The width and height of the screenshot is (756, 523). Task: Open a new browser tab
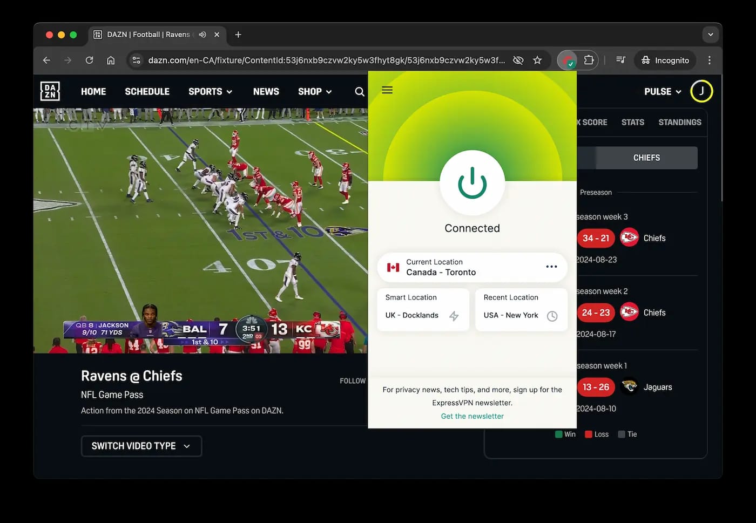(238, 35)
